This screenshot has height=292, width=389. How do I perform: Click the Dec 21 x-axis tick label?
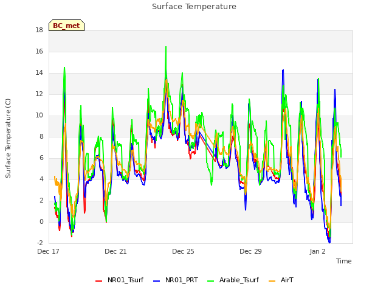[x=115, y=251]
